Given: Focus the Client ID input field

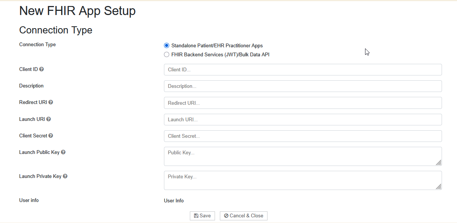Looking at the screenshot, I should [x=302, y=69].
